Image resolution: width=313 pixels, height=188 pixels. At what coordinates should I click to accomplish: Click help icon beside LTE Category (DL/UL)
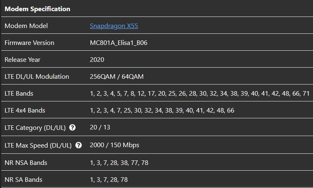click(x=72, y=128)
